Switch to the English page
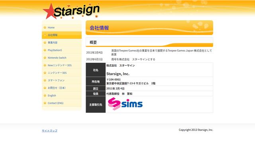 click(62, 95)
